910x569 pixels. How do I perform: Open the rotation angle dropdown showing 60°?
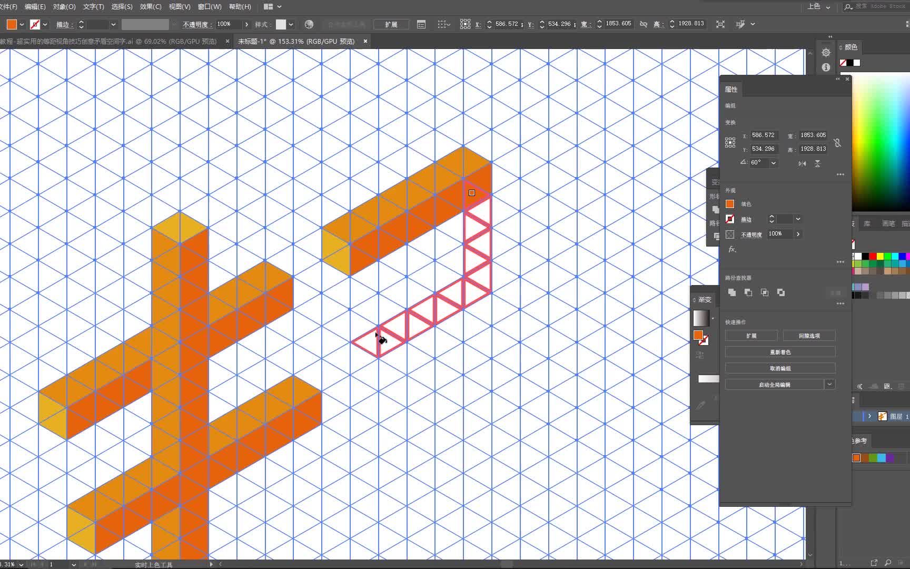pyautogui.click(x=774, y=163)
